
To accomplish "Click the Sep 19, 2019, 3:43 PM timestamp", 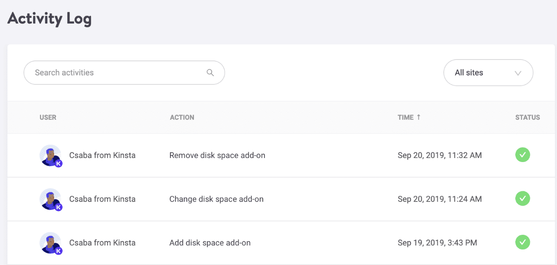I will coord(438,243).
